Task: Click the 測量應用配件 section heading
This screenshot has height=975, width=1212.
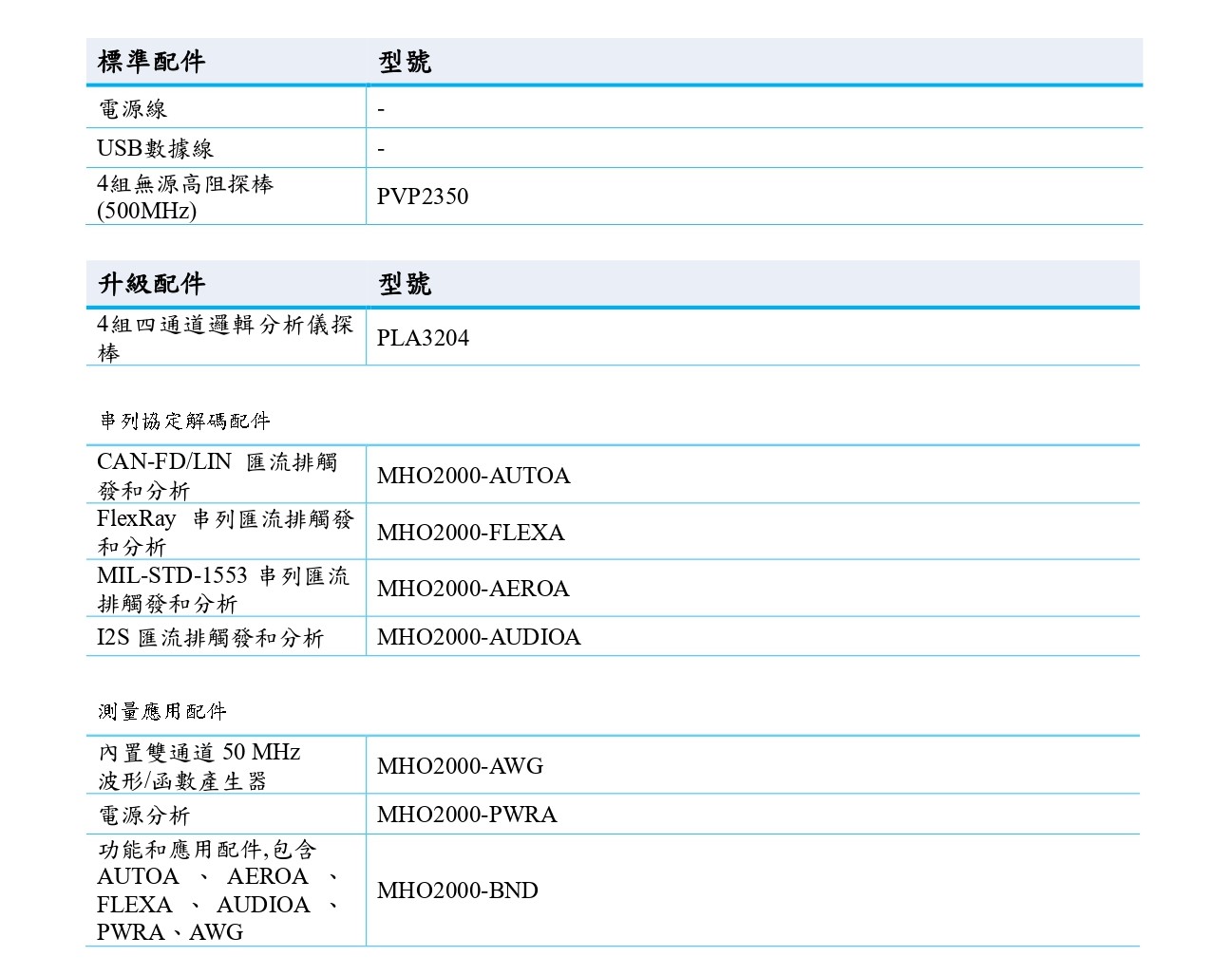Action: [162, 711]
